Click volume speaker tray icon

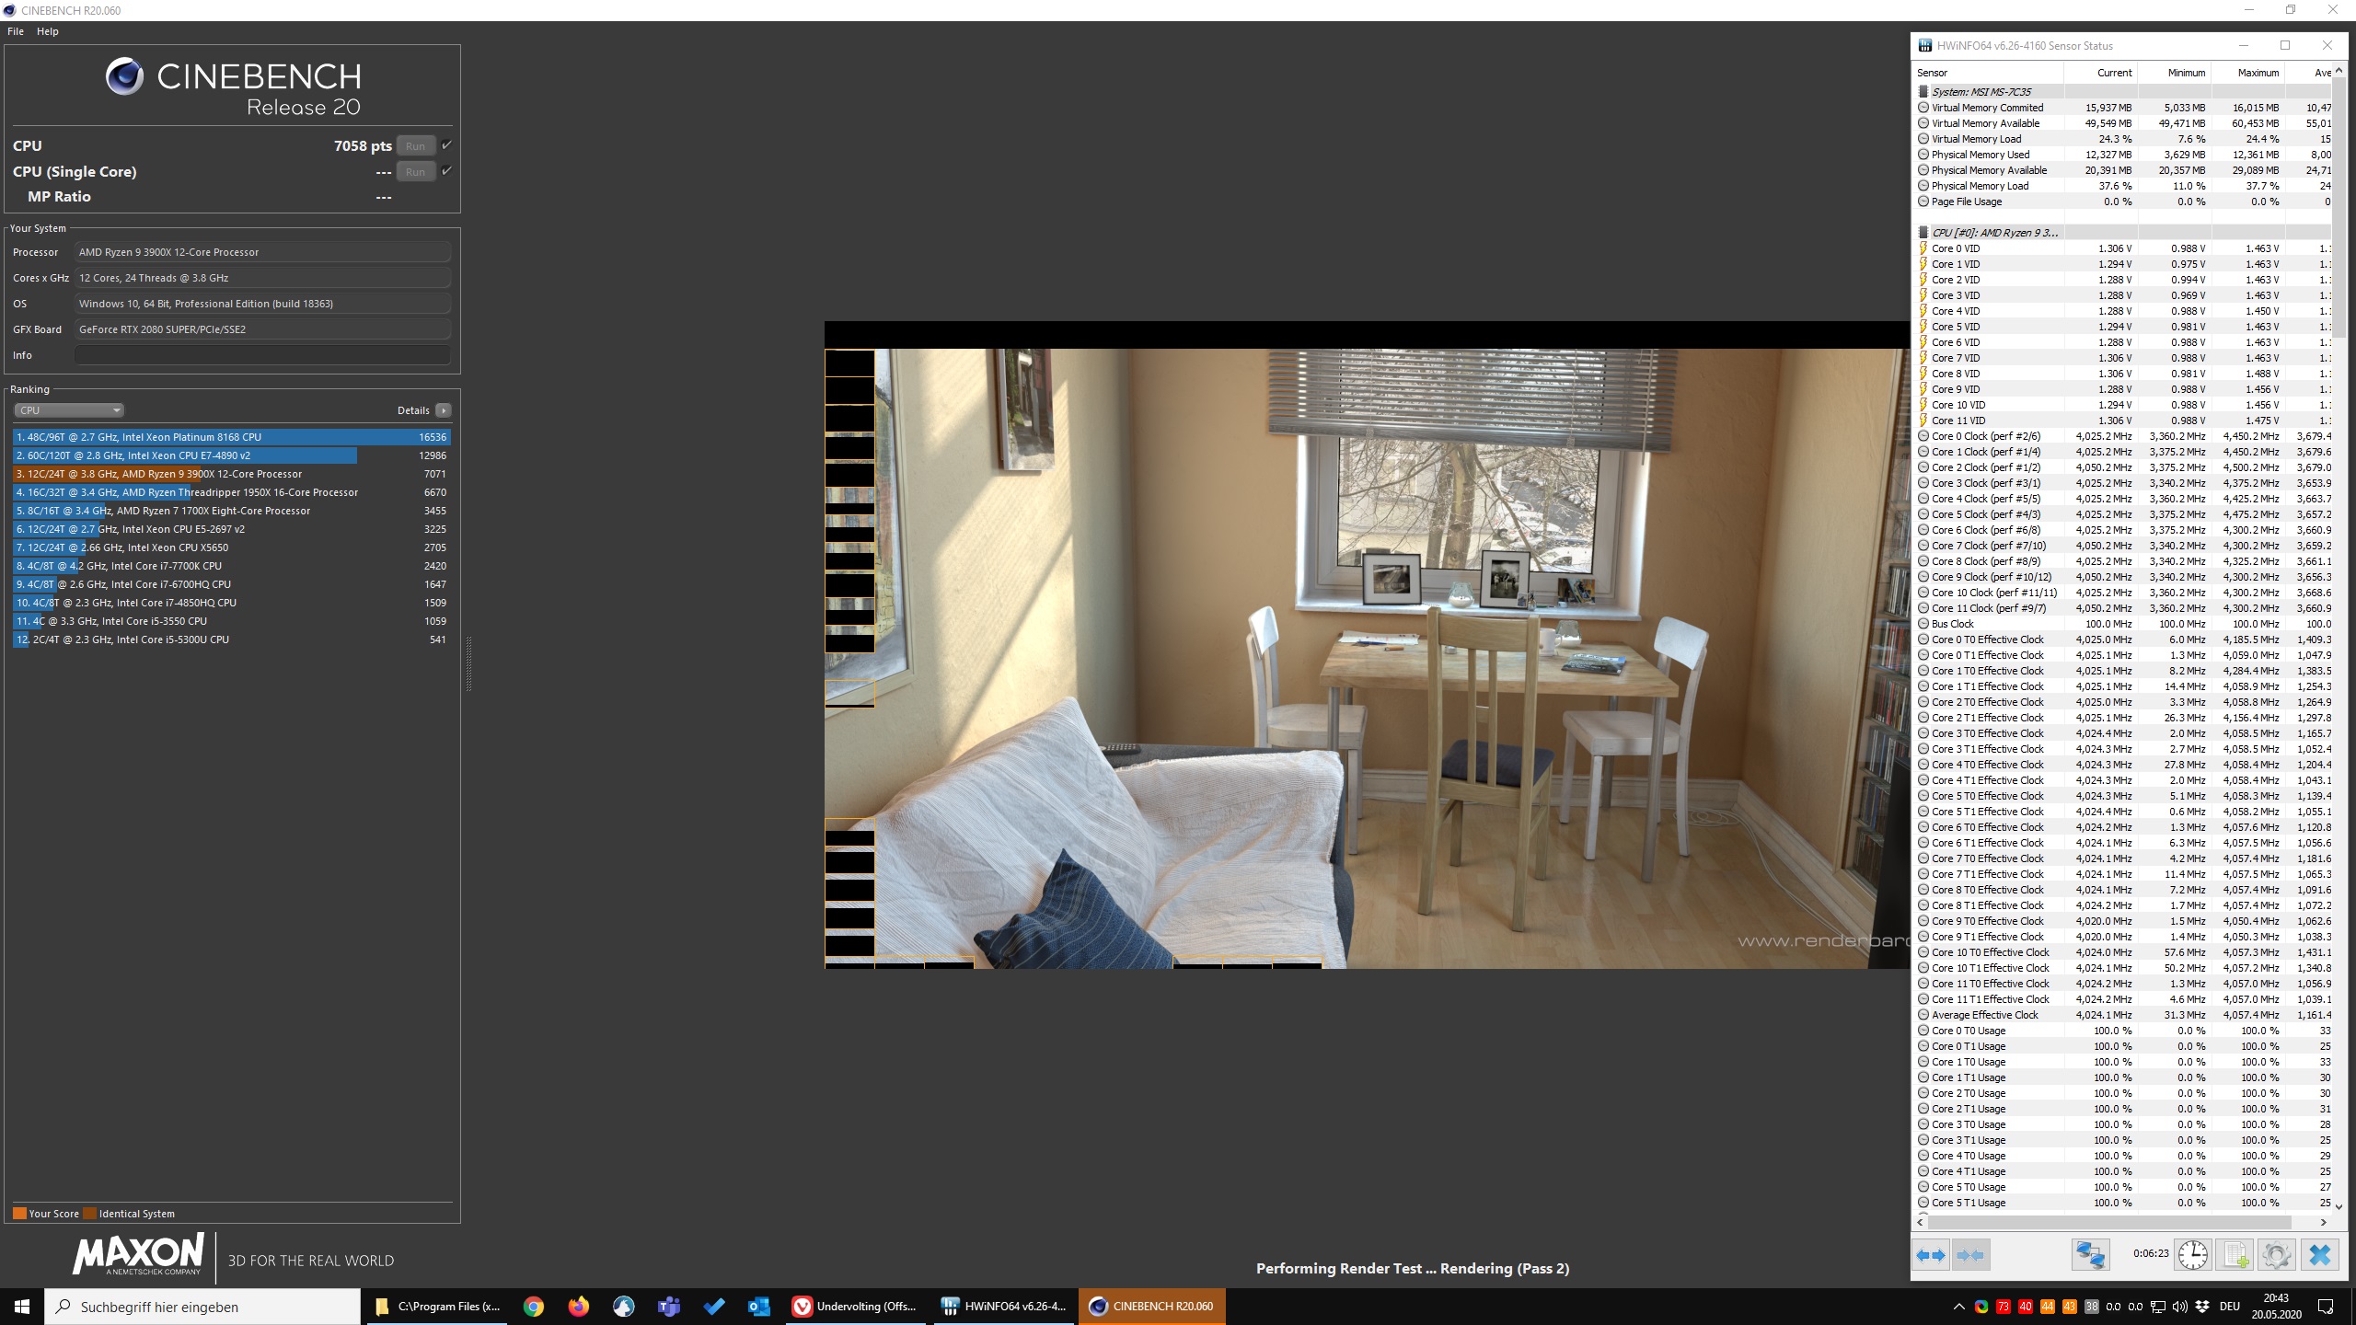[2180, 1307]
